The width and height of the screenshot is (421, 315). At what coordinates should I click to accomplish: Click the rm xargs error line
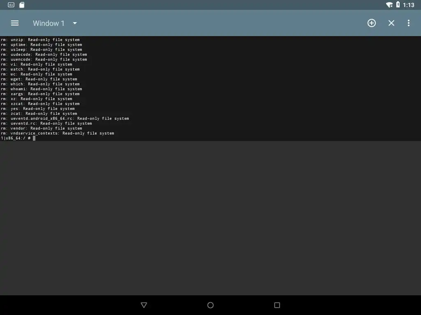click(40, 94)
